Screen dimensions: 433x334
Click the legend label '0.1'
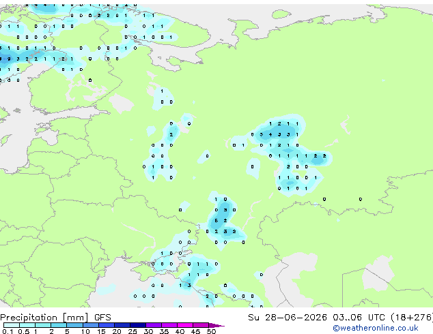point(8,331)
